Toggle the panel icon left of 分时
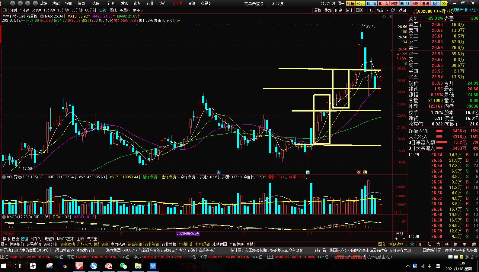The width and height of the screenshot is (479, 272). pyautogui.click(x=5, y=10)
